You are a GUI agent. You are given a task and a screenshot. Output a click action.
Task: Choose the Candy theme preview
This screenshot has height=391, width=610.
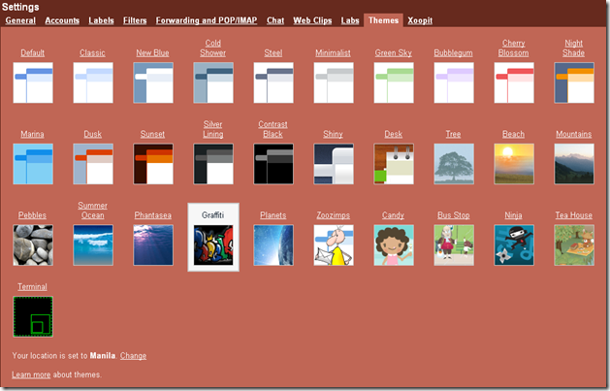394,245
